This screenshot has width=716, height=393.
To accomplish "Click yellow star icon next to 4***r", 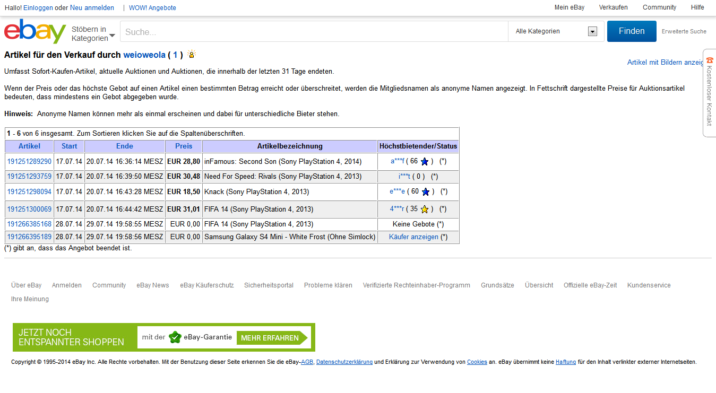I will tap(424, 209).
